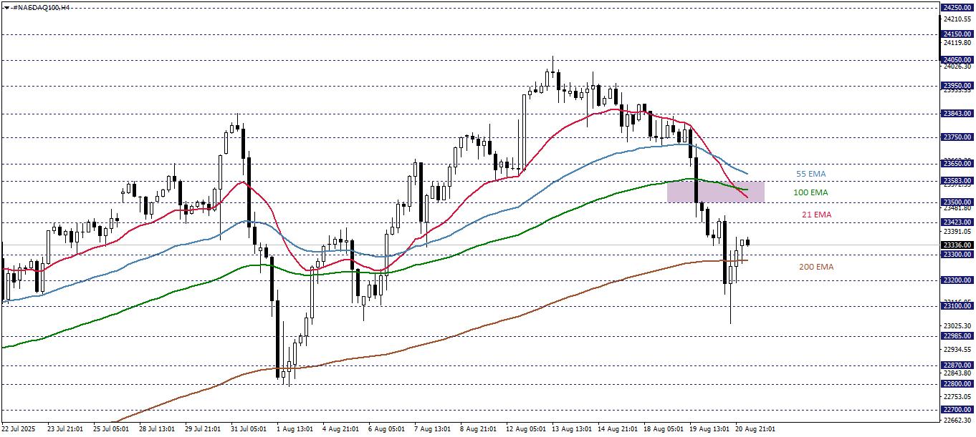Screen dimensions: 976x437
Task: Click the 22 Jul 2025 date label
Action: [x=19, y=429]
